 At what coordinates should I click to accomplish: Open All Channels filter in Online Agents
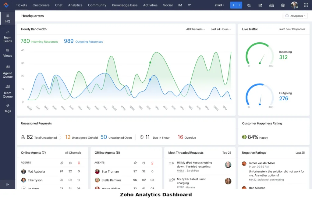[73, 152]
